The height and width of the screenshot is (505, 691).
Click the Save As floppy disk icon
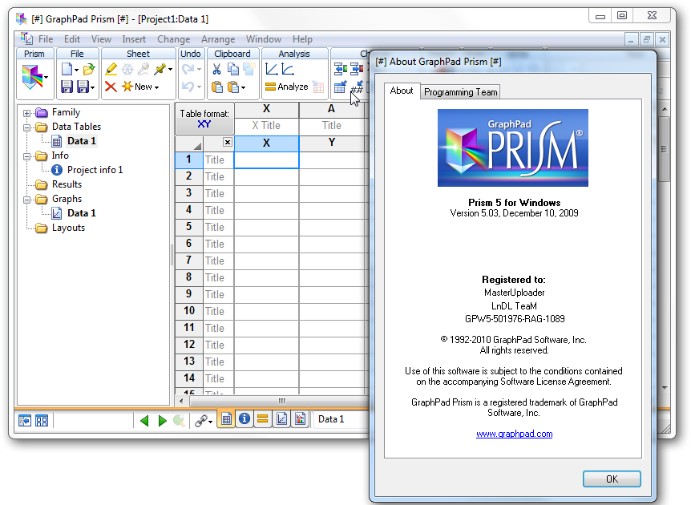(x=83, y=87)
